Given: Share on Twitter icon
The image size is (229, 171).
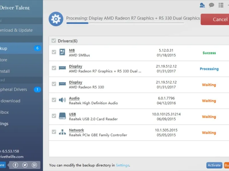Looking at the screenshot, I should click(25, 165).
